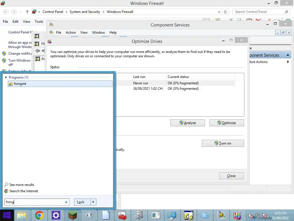The image size is (294, 221).
Task: Click the lambda calculator icon on the taskbar
Action: point(89,215)
